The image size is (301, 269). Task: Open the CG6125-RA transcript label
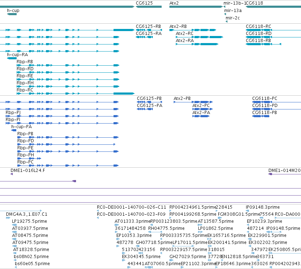149,34
